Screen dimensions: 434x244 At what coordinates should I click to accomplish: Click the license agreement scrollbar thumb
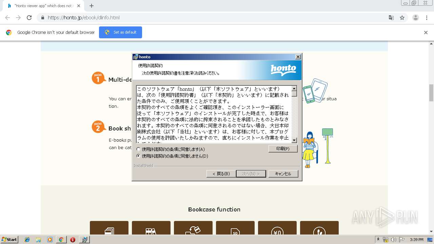click(x=294, y=94)
